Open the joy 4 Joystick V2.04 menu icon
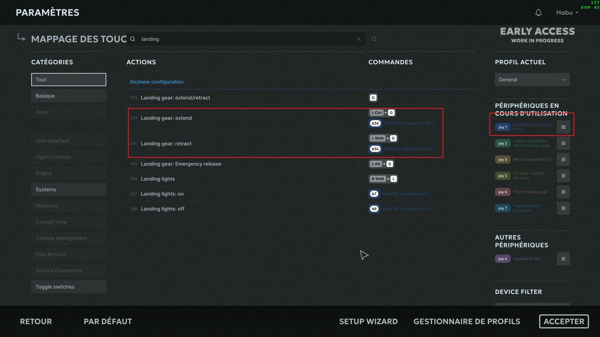Screen dimensions: 600x337 [563, 259]
